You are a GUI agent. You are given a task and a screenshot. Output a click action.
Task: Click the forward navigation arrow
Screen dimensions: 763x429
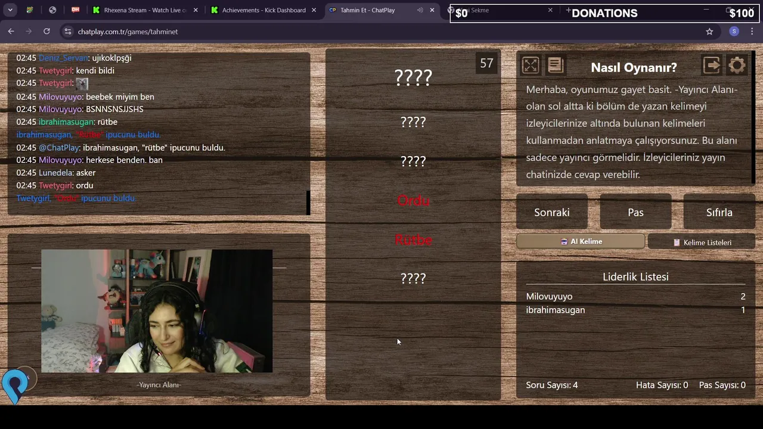point(29,32)
